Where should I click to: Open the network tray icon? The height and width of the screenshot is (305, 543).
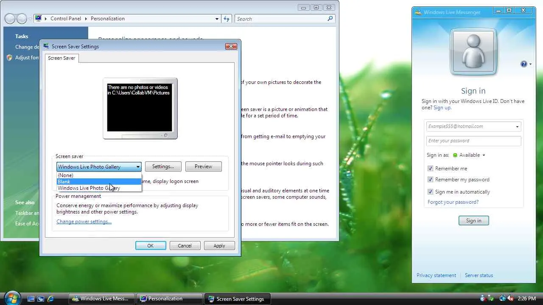click(x=503, y=299)
